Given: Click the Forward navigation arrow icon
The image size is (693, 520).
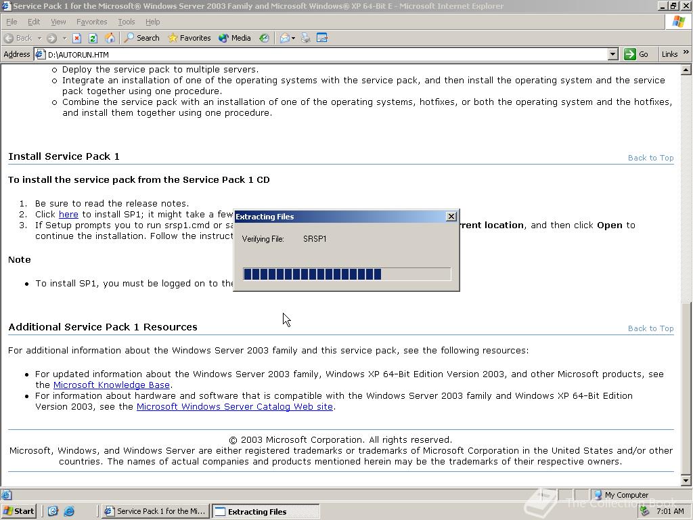Looking at the screenshot, I should pos(51,38).
